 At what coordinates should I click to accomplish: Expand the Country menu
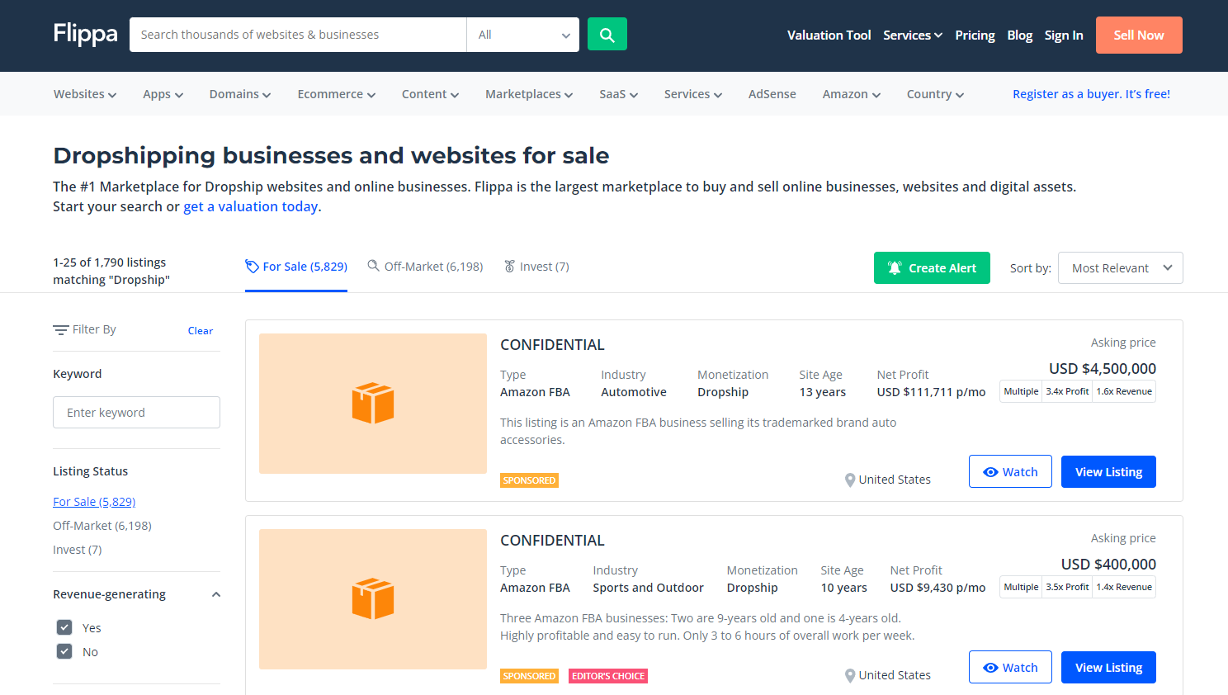(935, 94)
